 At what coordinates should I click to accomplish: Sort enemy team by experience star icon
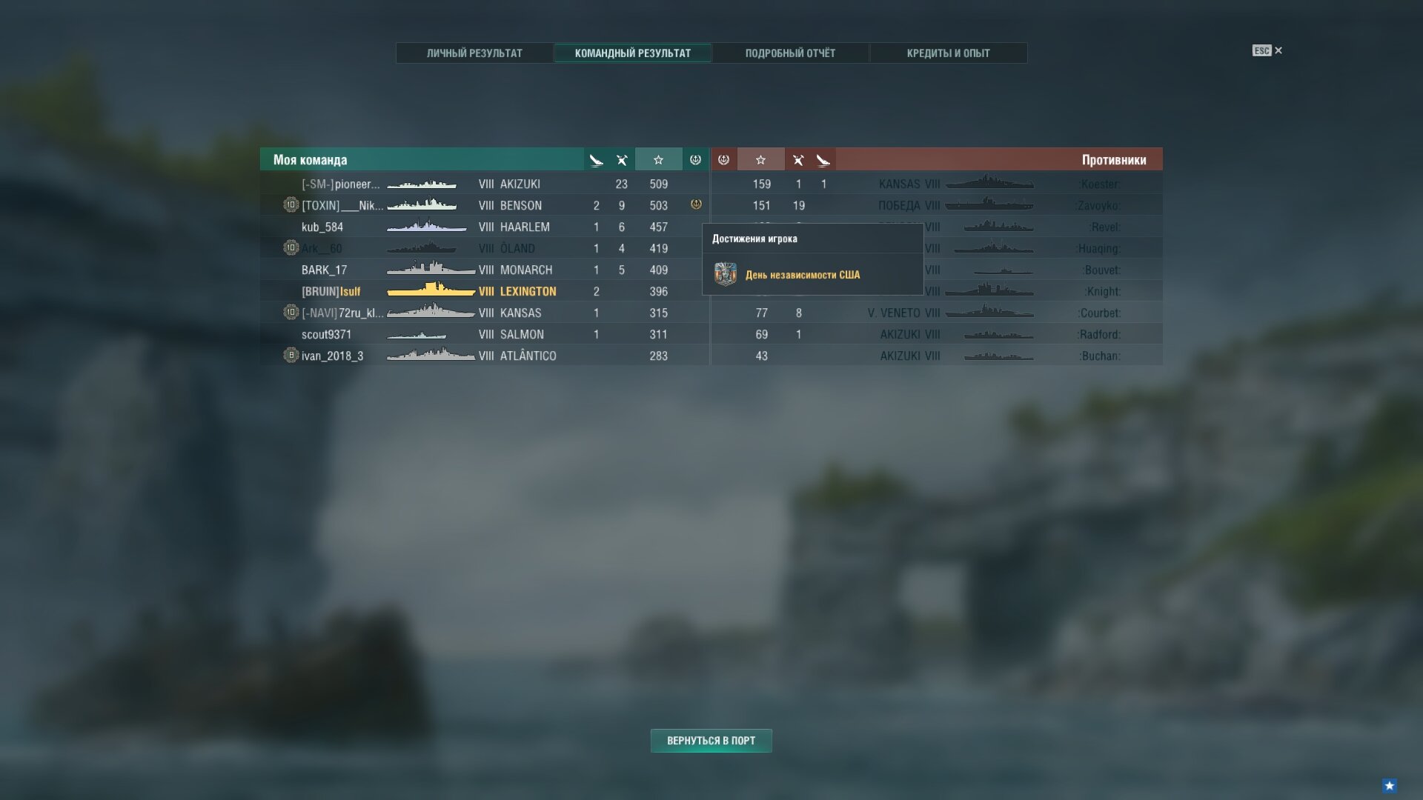[x=760, y=160]
